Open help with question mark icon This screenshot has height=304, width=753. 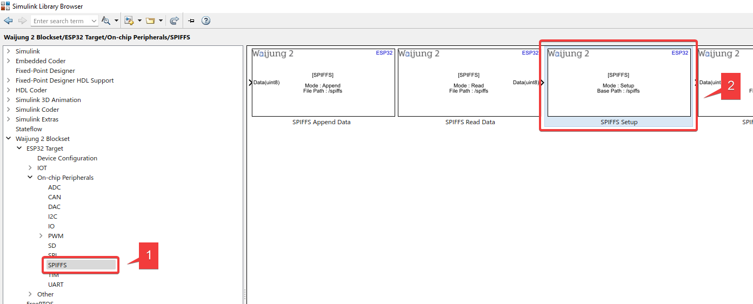(x=205, y=21)
